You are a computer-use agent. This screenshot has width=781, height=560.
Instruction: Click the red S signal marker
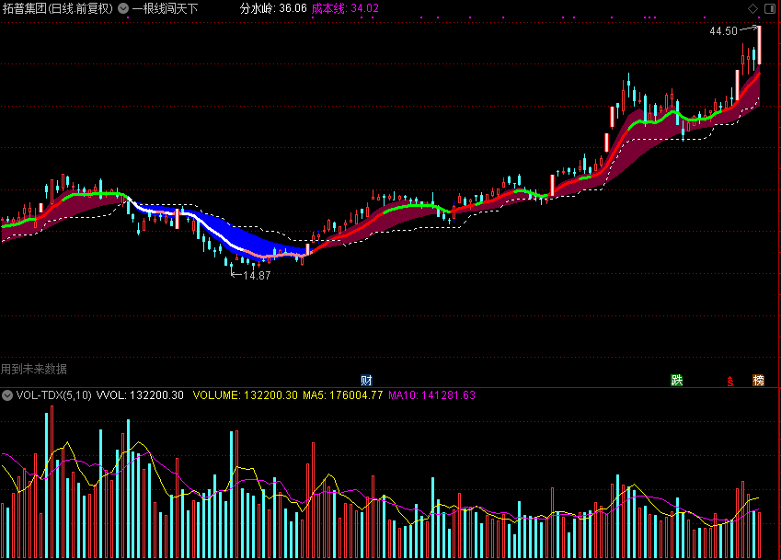tap(730, 382)
